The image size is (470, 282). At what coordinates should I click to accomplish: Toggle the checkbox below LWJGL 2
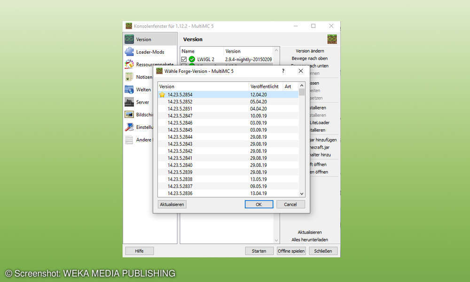tap(183, 66)
